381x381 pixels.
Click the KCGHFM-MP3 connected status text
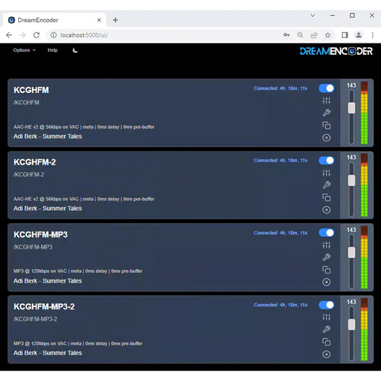point(280,233)
